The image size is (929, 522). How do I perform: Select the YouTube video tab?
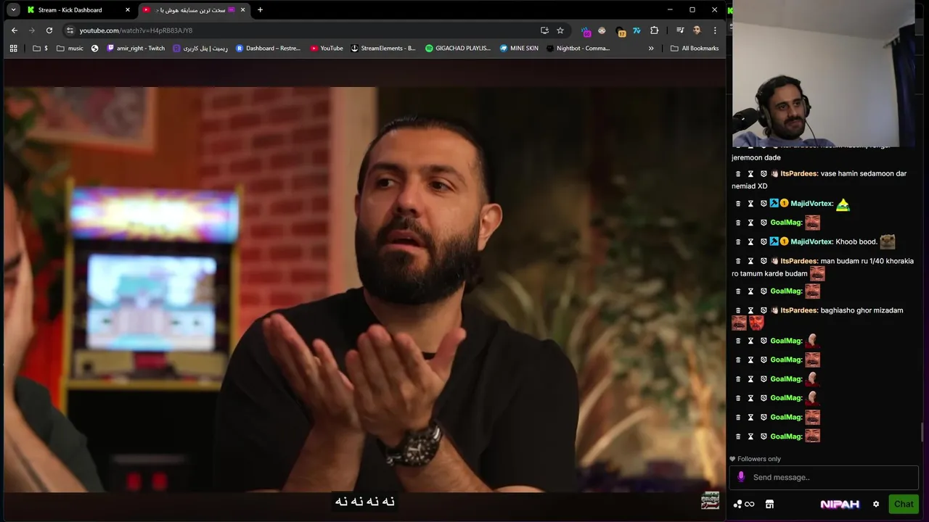[x=194, y=9]
